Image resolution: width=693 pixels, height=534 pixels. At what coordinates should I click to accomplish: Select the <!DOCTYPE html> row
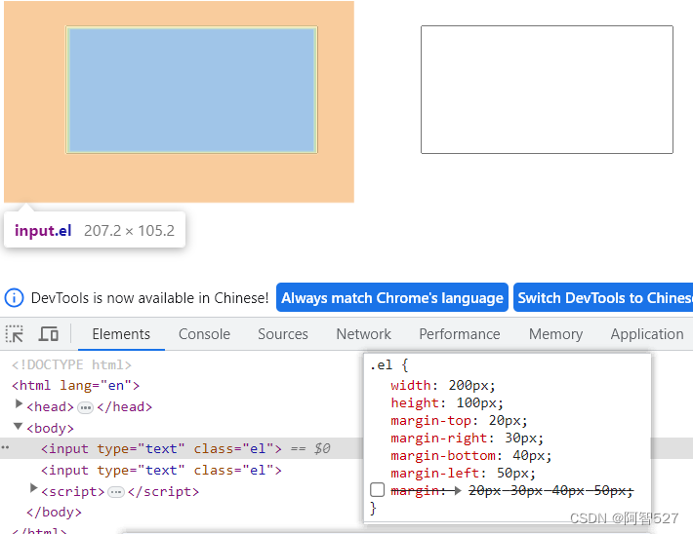click(71, 364)
